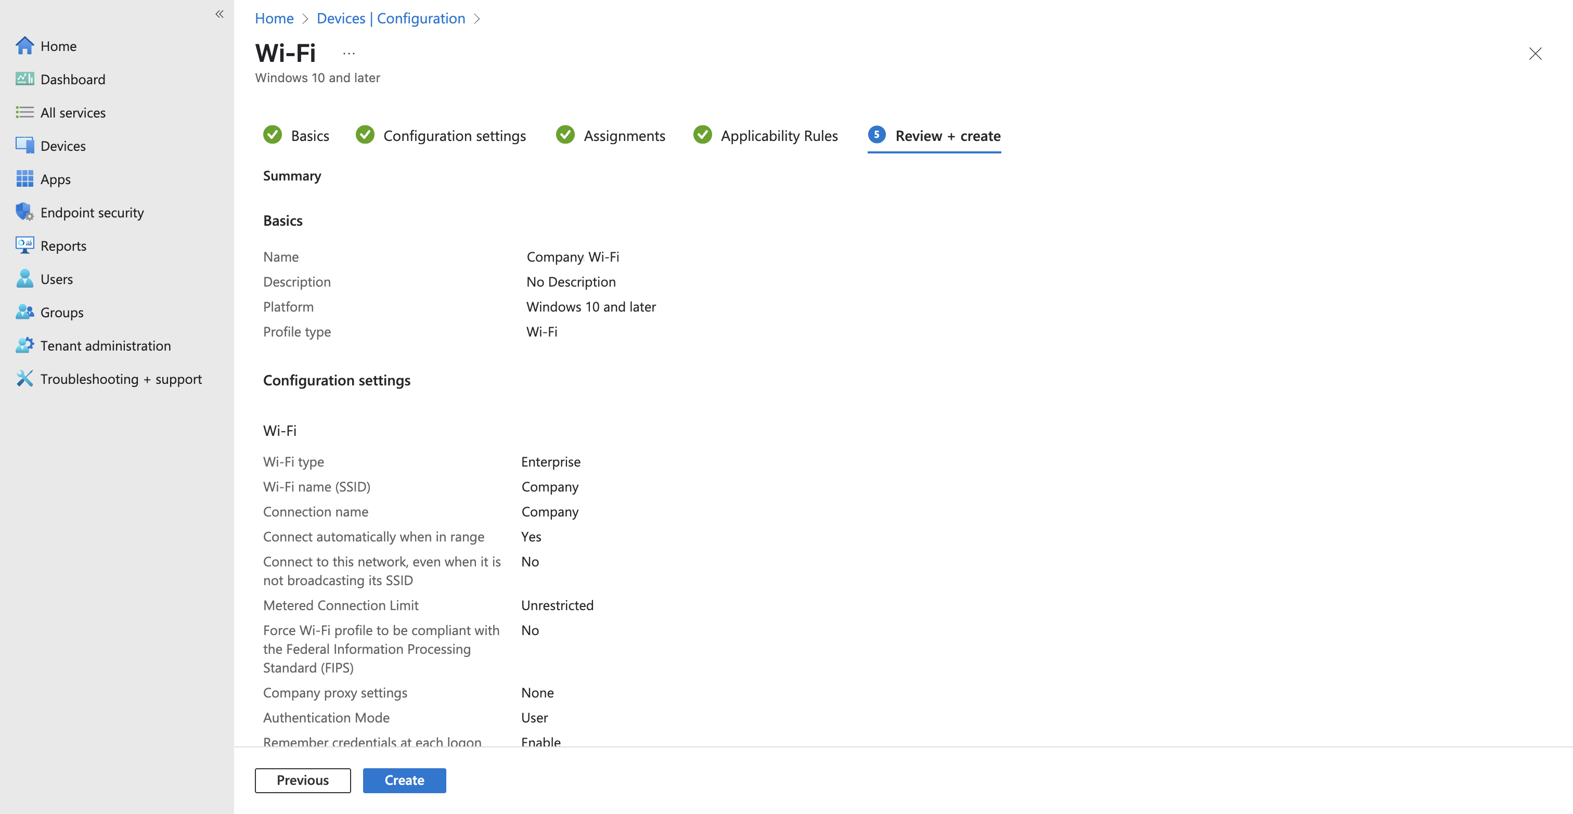
Task: Open Reports in the sidebar
Action: click(x=63, y=246)
